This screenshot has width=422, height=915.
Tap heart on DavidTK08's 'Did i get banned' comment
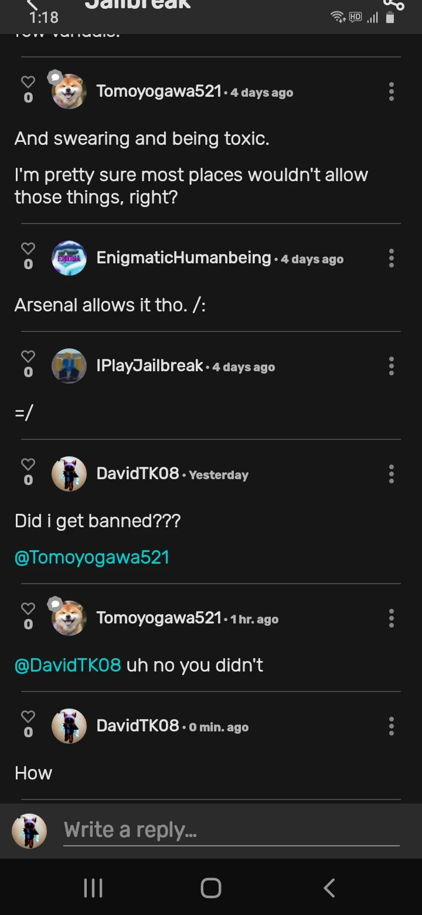28,465
